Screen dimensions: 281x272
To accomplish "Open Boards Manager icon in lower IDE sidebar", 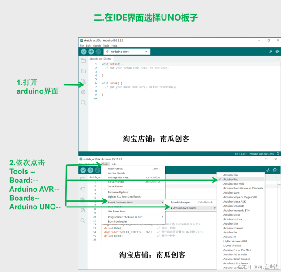I will click(83, 189).
